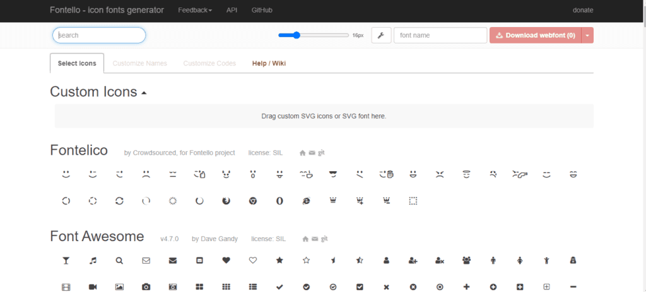
Task: Select the magnifier search icon in Font Awesome
Action: (119, 261)
